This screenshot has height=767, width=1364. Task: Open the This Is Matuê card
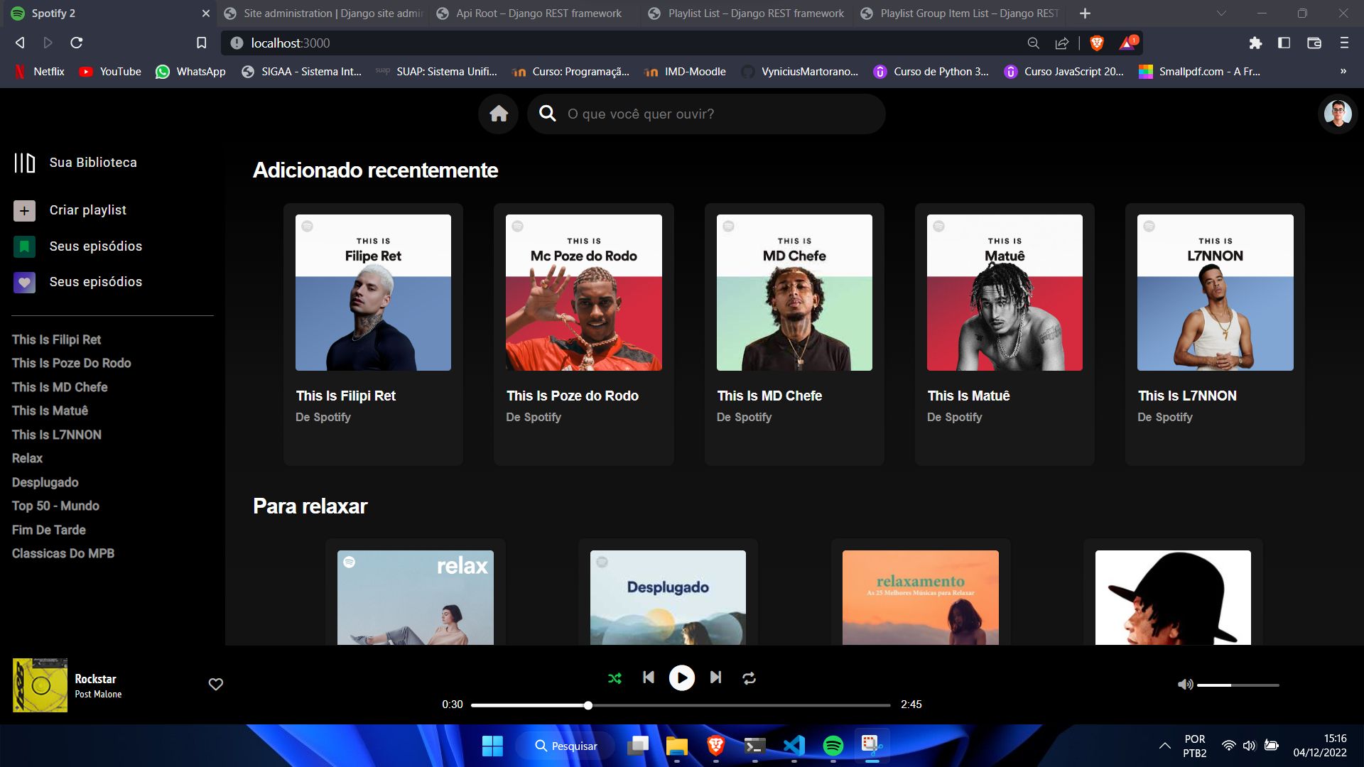1005,334
